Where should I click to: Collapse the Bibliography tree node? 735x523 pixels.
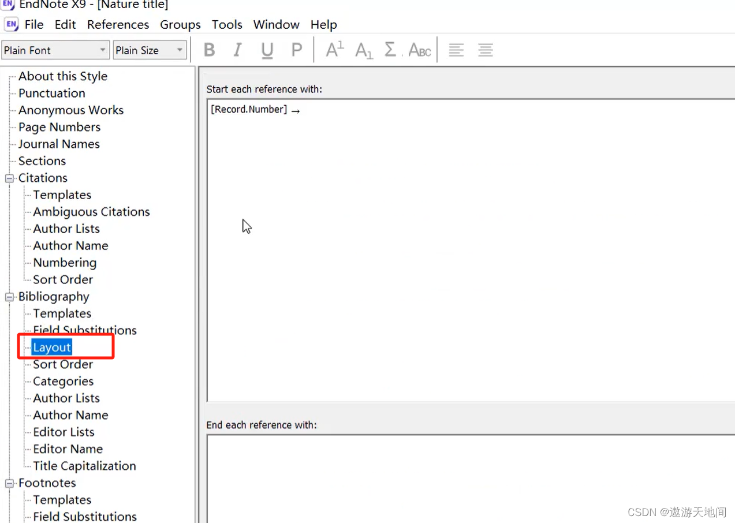coord(9,297)
